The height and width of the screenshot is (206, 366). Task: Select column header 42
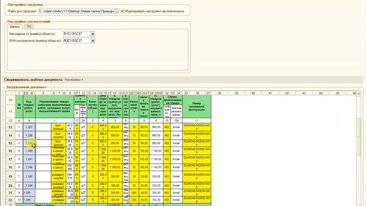pos(287,93)
